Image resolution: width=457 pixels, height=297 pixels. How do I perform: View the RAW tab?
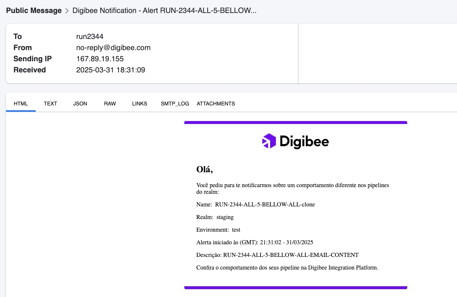pyautogui.click(x=110, y=104)
